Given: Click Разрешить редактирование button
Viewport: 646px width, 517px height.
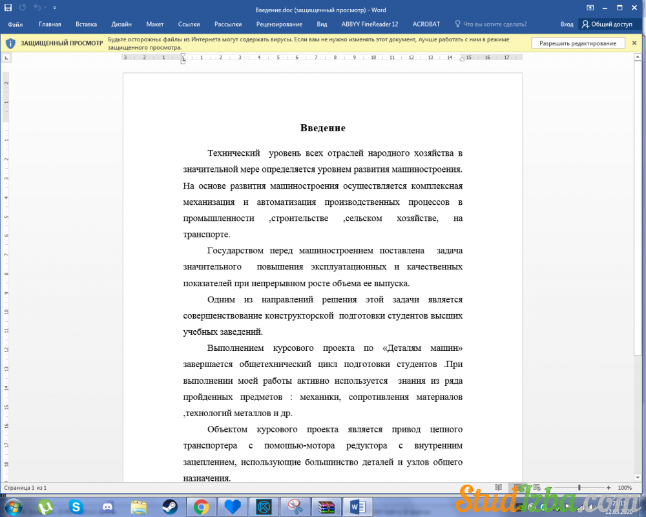Looking at the screenshot, I should tap(578, 43).
